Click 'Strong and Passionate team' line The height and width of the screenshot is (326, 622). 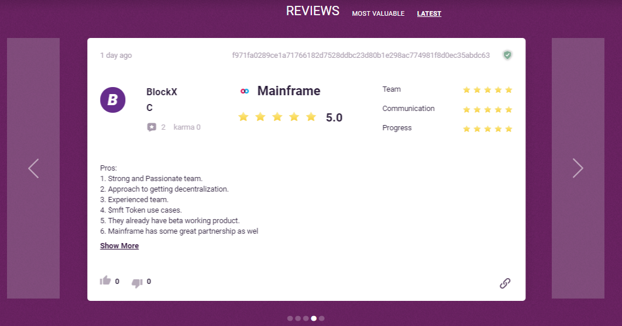coord(151,179)
